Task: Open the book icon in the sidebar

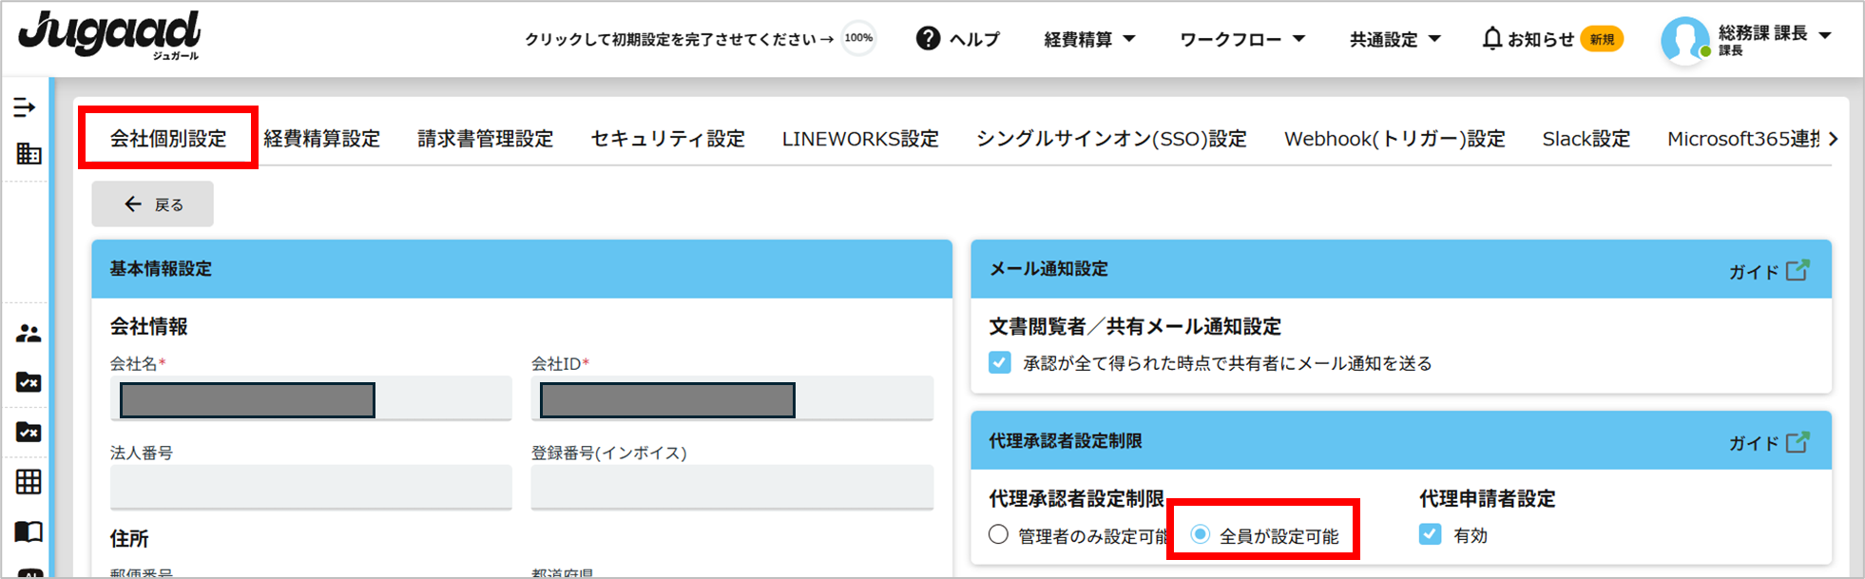Action: pyautogui.click(x=29, y=531)
